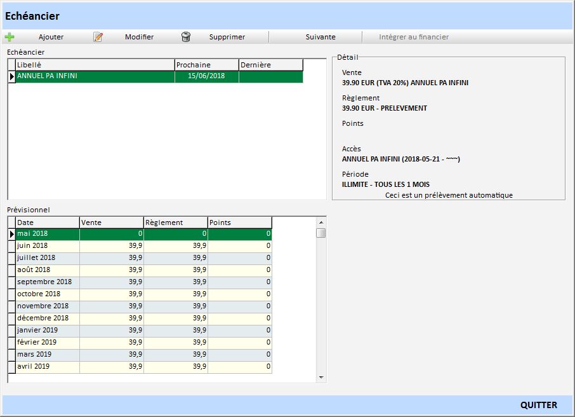
Task: Click the Accès line with 2018-05-21
Action: pos(401,159)
